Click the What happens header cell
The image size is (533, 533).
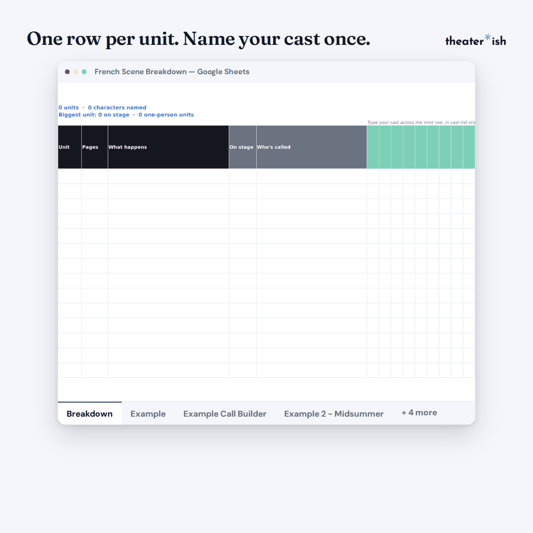pos(168,147)
